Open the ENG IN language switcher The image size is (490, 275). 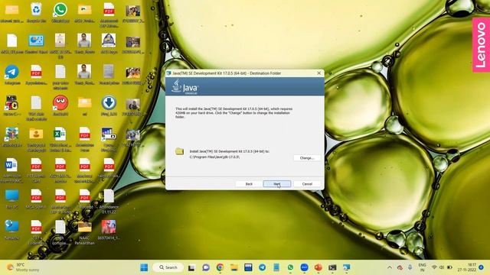tap(422, 267)
